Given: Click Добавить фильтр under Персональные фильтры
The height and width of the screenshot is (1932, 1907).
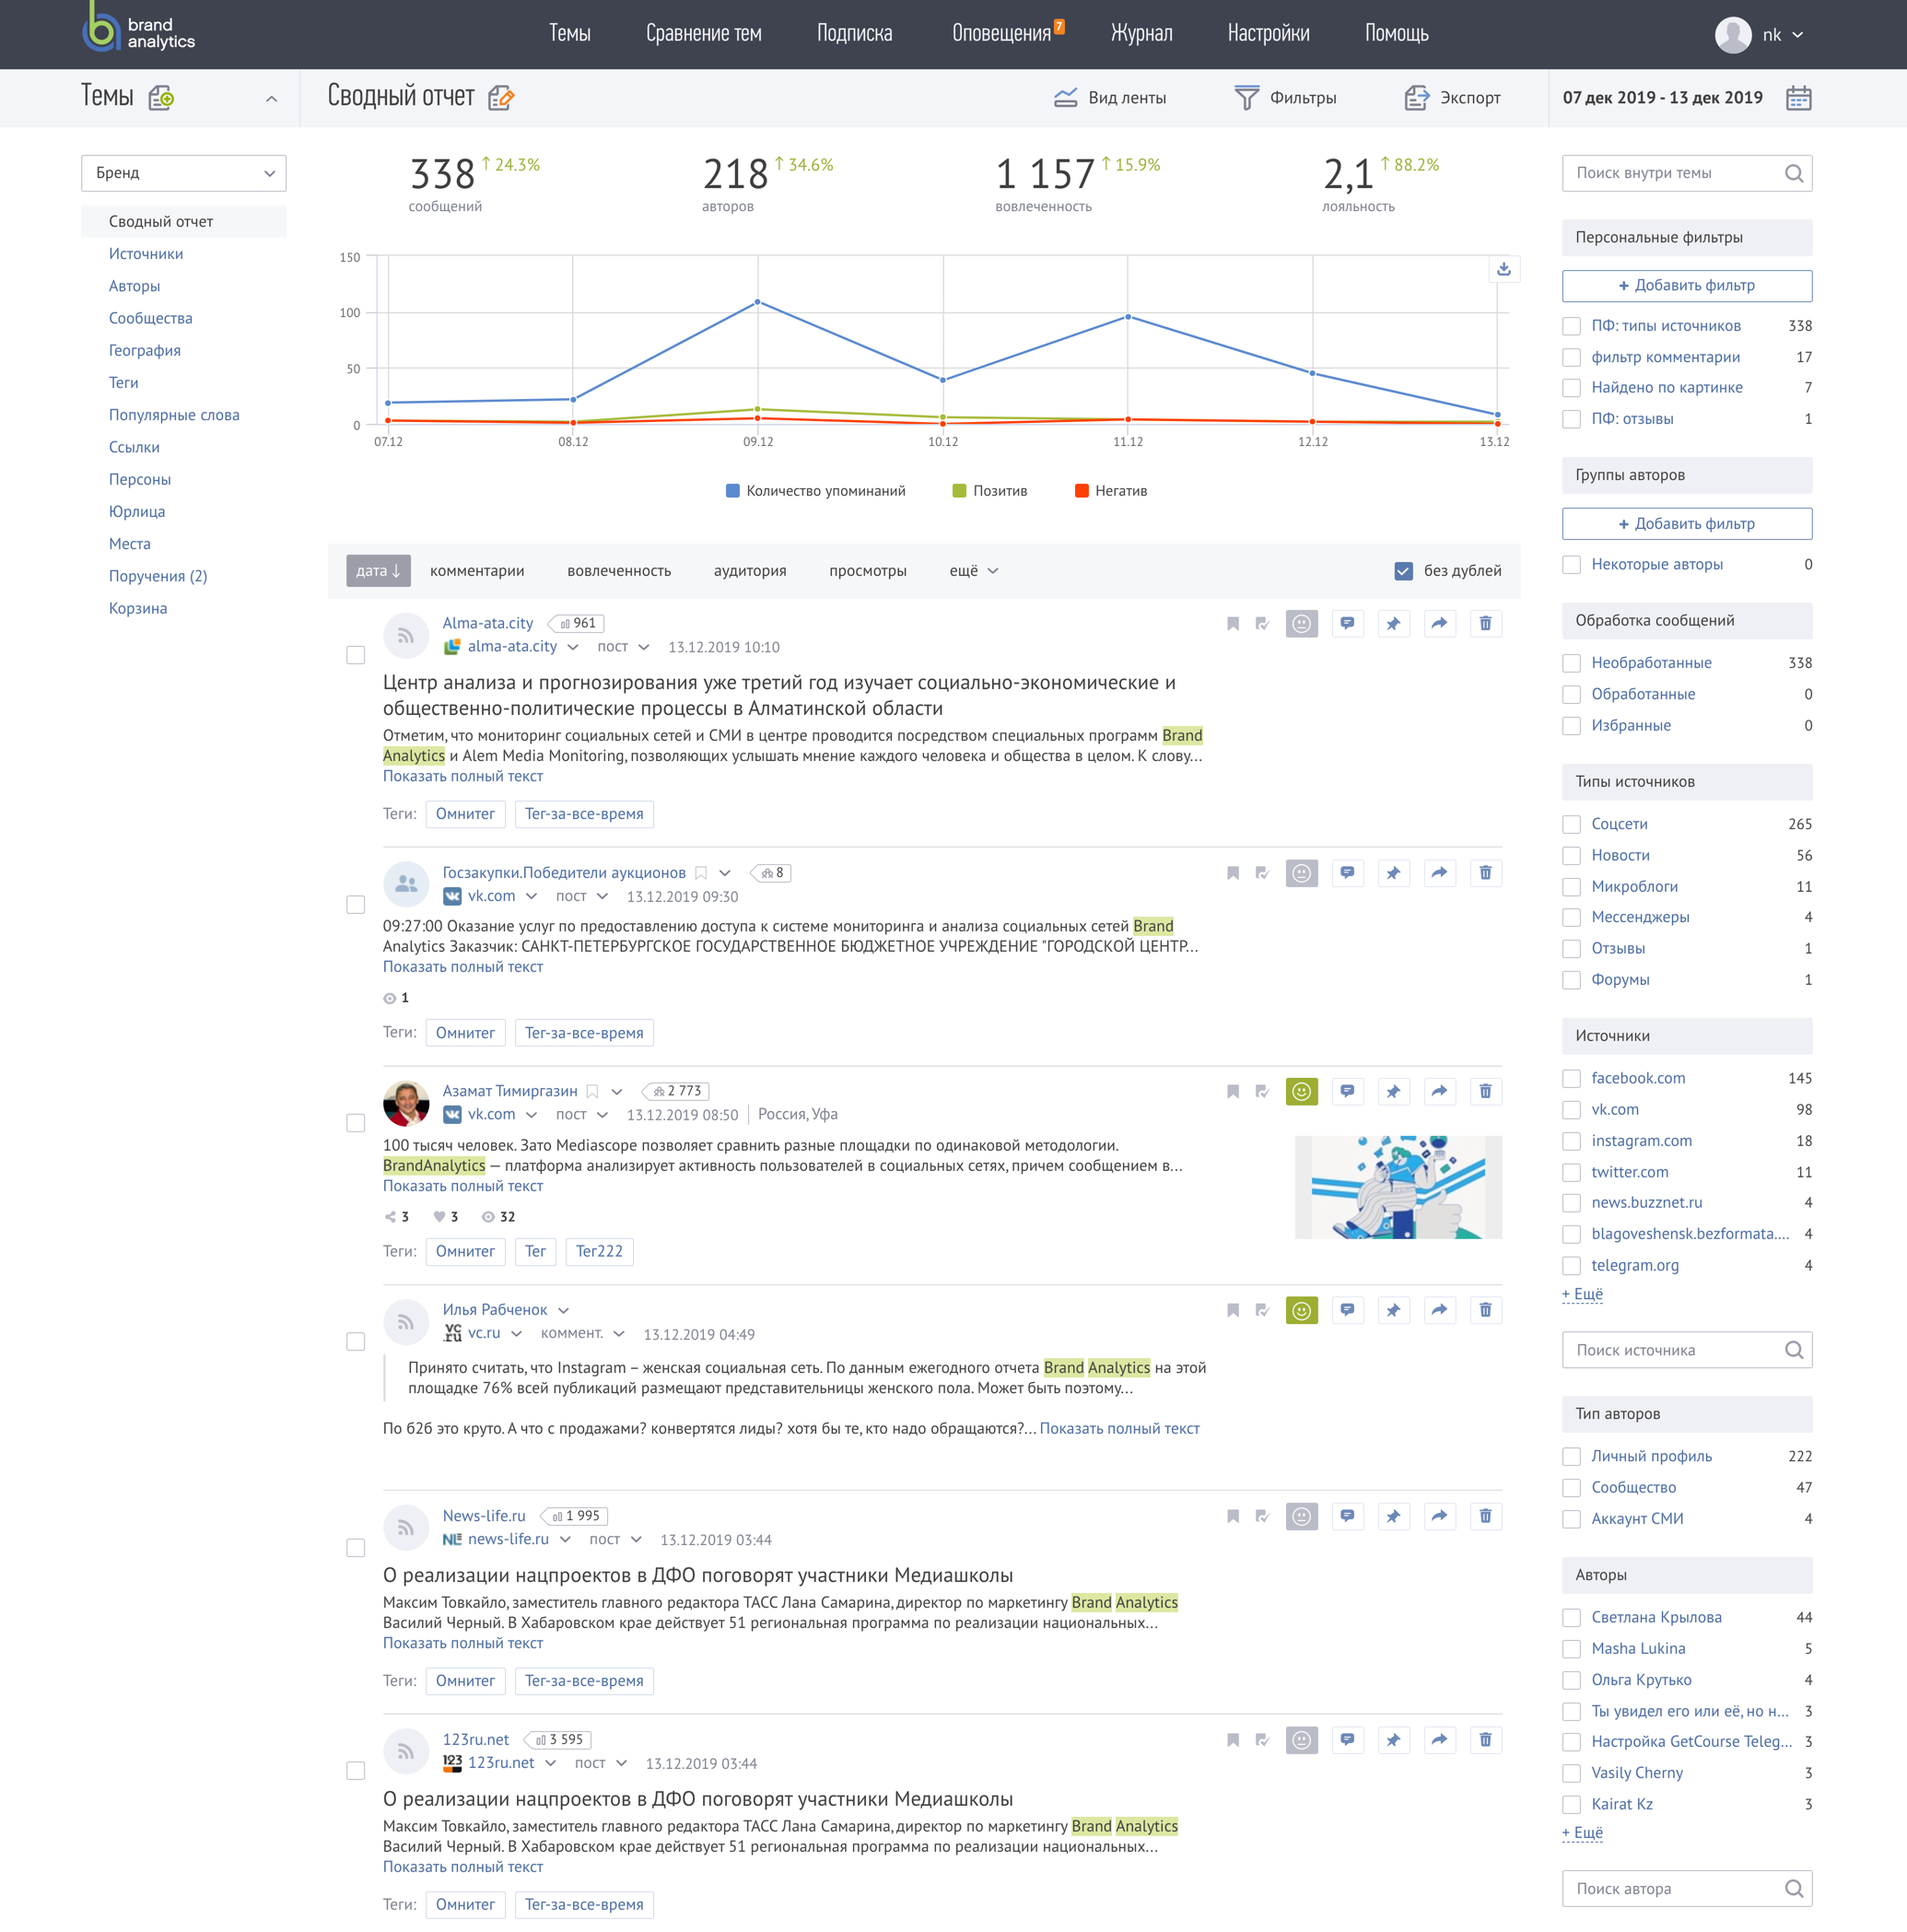Looking at the screenshot, I should pyautogui.click(x=1687, y=285).
